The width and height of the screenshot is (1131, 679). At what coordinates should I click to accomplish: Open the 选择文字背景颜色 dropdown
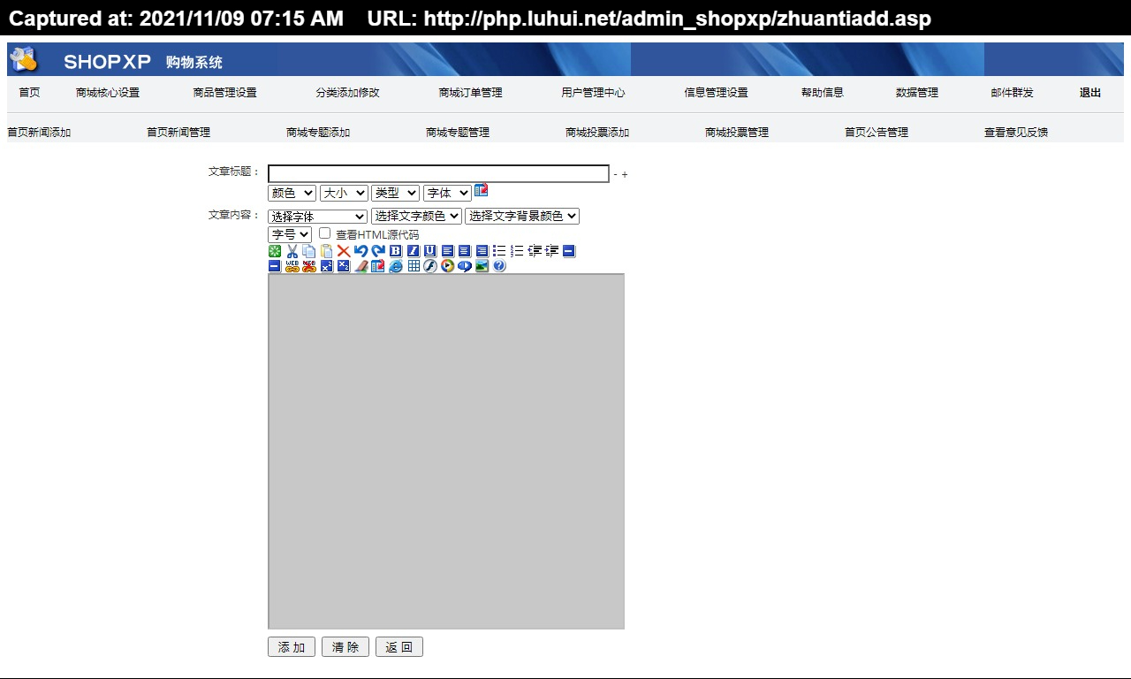[x=522, y=216]
